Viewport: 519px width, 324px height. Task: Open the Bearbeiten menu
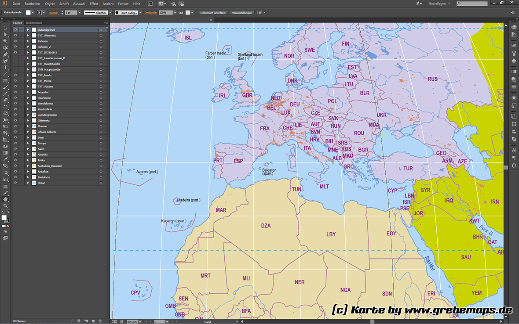(x=32, y=4)
